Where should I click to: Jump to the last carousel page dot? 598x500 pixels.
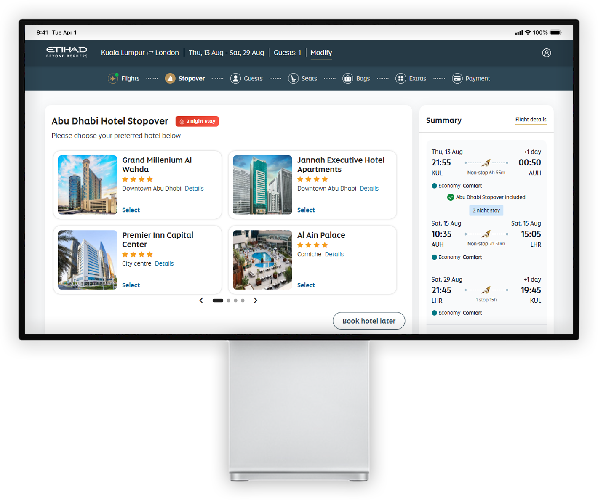243,301
